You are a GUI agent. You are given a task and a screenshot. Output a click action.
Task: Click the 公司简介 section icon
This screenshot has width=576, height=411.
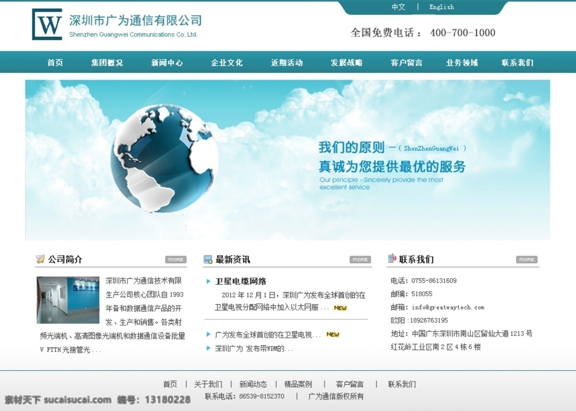point(40,259)
